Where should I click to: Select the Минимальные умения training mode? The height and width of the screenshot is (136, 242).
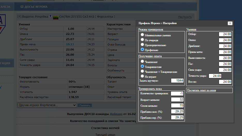pyautogui.click(x=142, y=35)
